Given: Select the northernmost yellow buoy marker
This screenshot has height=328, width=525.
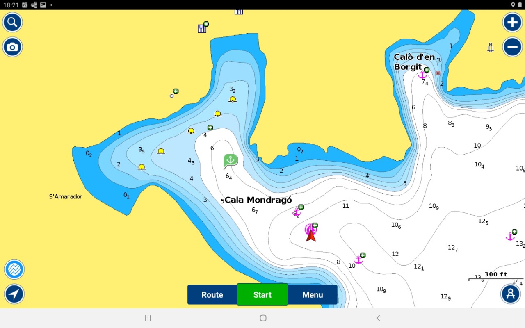Looking at the screenshot, I should coord(233,99).
